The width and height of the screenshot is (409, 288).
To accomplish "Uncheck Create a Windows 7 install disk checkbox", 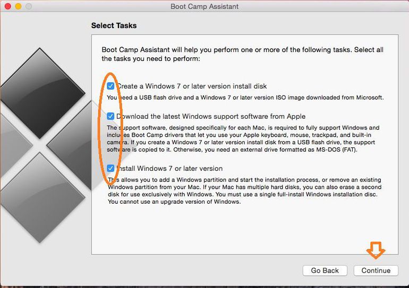I will coord(110,86).
